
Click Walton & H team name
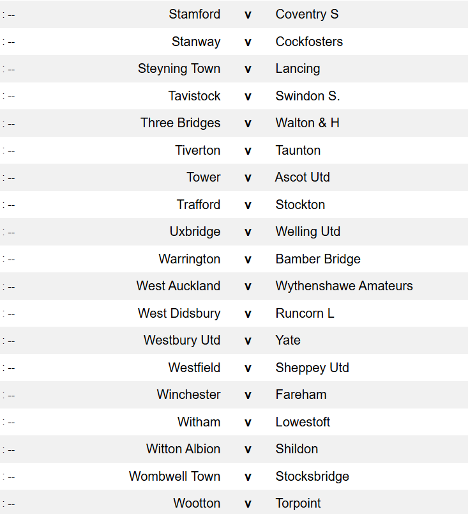(x=307, y=123)
